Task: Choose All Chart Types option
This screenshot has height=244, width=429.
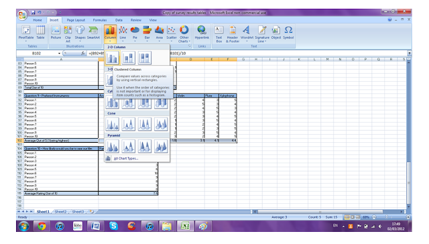Action: [x=125, y=158]
